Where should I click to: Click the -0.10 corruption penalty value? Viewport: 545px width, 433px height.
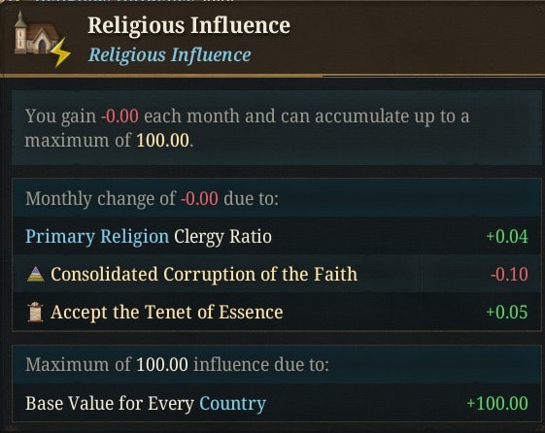click(x=509, y=275)
